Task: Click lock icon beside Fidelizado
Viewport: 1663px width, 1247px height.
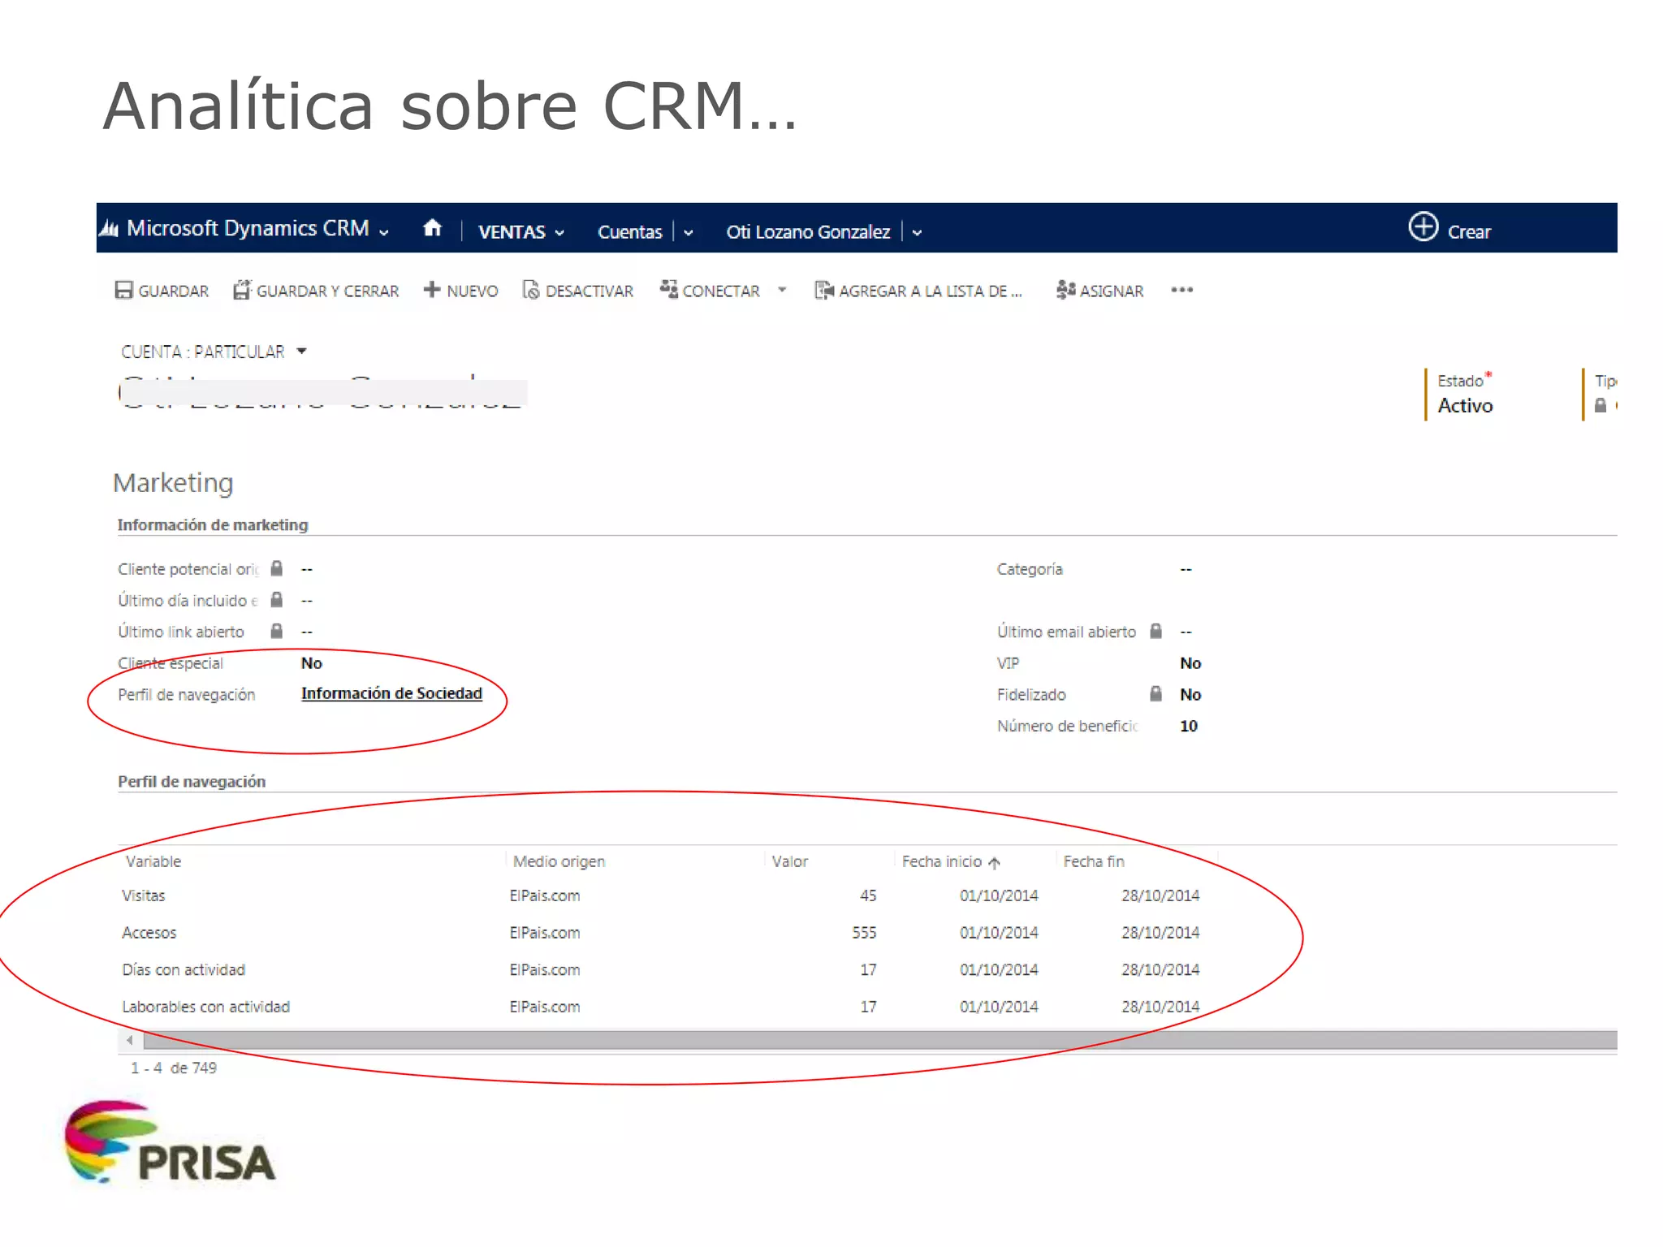Action: click(x=1155, y=693)
